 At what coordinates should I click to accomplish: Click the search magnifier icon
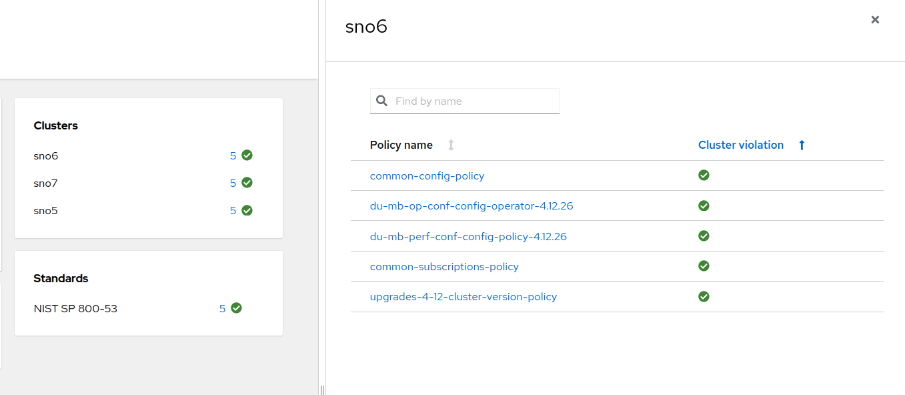(x=382, y=101)
